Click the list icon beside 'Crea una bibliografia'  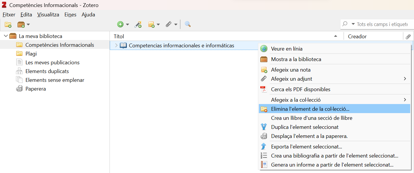pos(264,156)
